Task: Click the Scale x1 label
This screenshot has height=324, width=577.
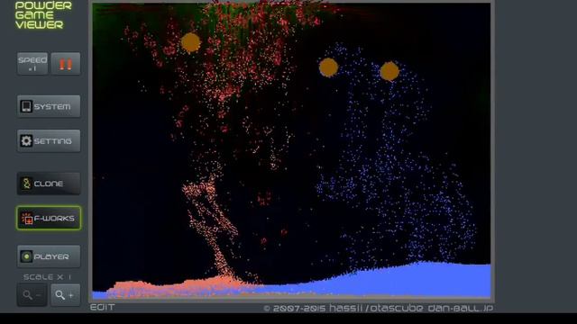Action: [x=48, y=276]
